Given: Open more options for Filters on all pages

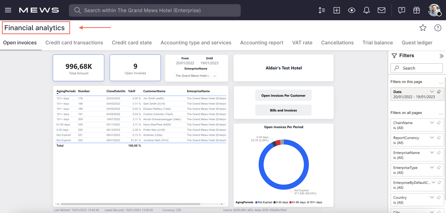Looking at the screenshot, I should coord(441,114).
